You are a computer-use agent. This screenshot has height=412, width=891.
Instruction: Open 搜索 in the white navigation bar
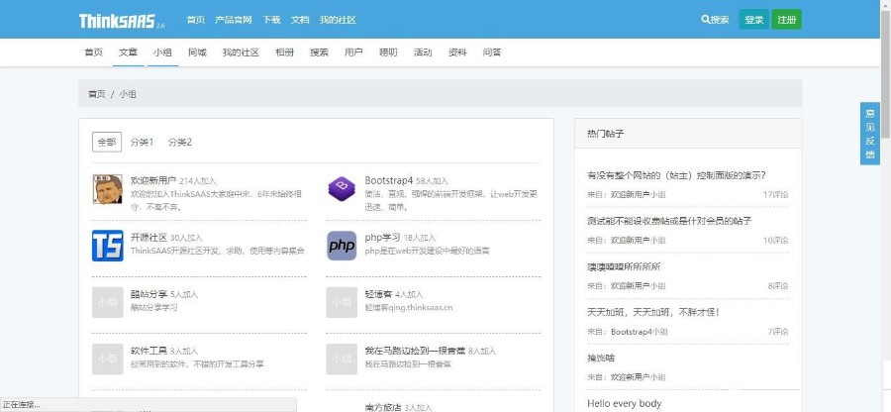[x=319, y=52]
